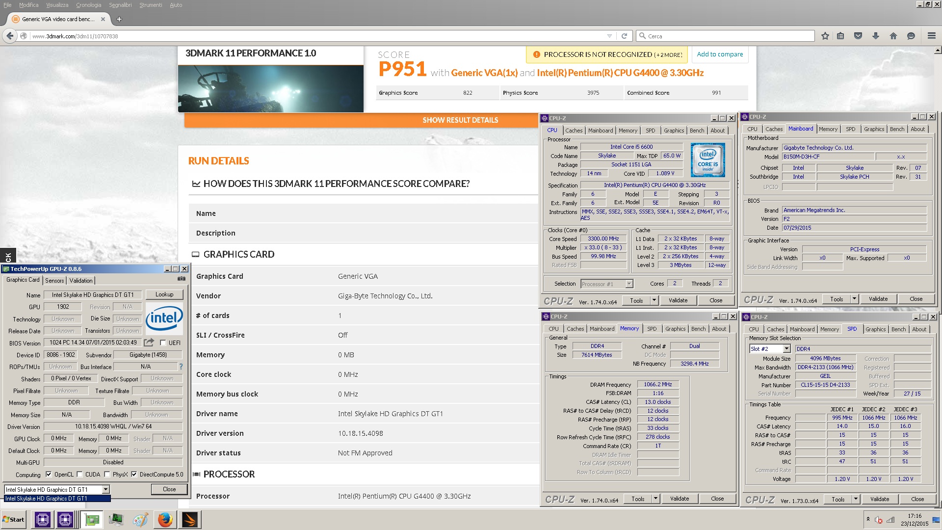The height and width of the screenshot is (530, 942).
Task: Click GPU-Z BIOS save/export arrow icon
Action: click(x=149, y=342)
